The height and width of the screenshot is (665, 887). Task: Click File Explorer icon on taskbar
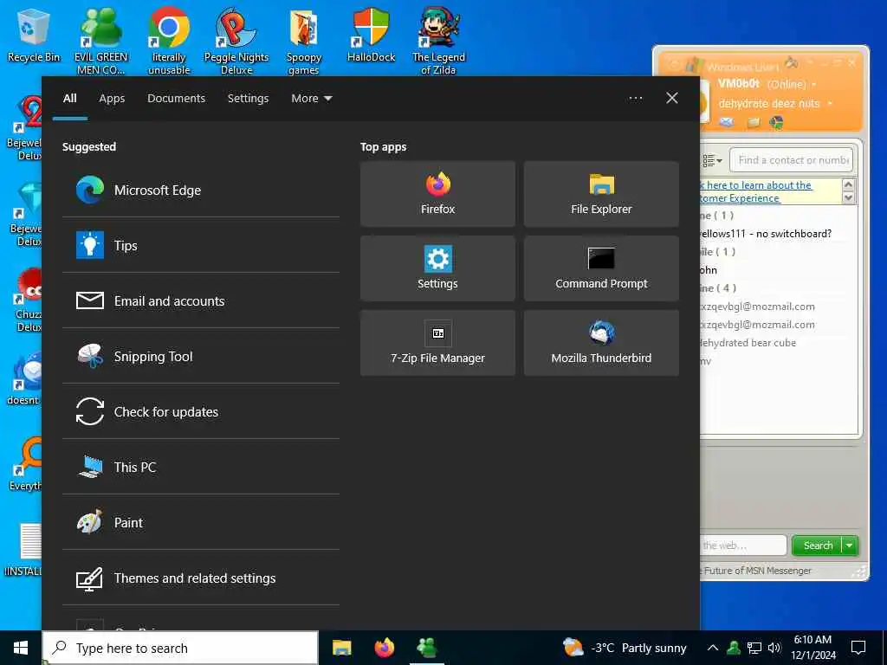point(341,648)
